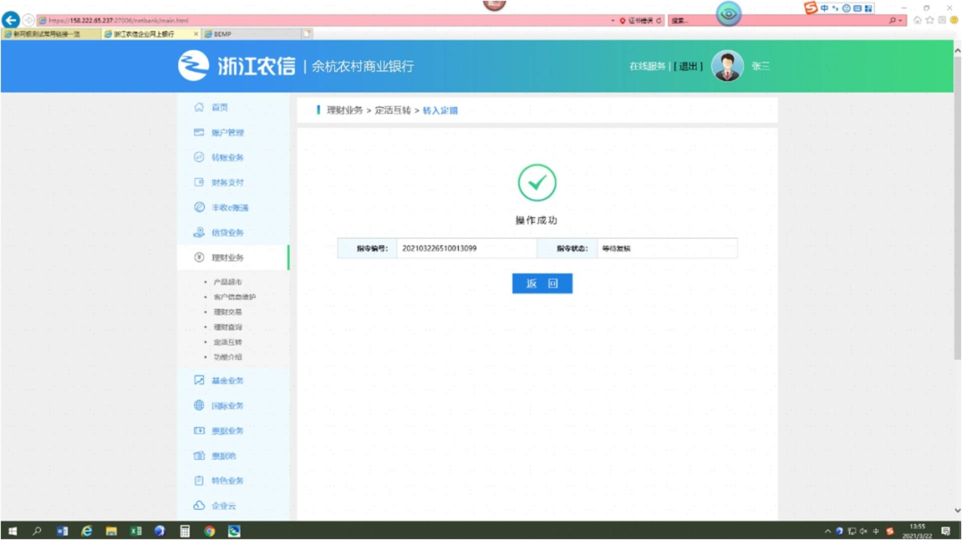
Task: Open Word from the taskbar
Action: tap(62, 531)
